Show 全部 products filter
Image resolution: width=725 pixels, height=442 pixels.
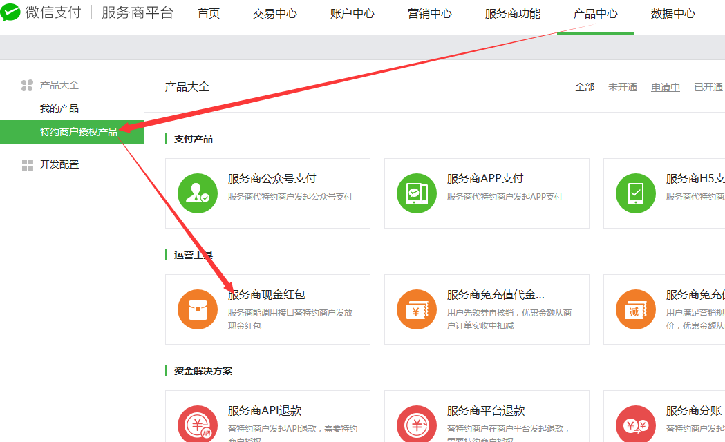tap(585, 87)
